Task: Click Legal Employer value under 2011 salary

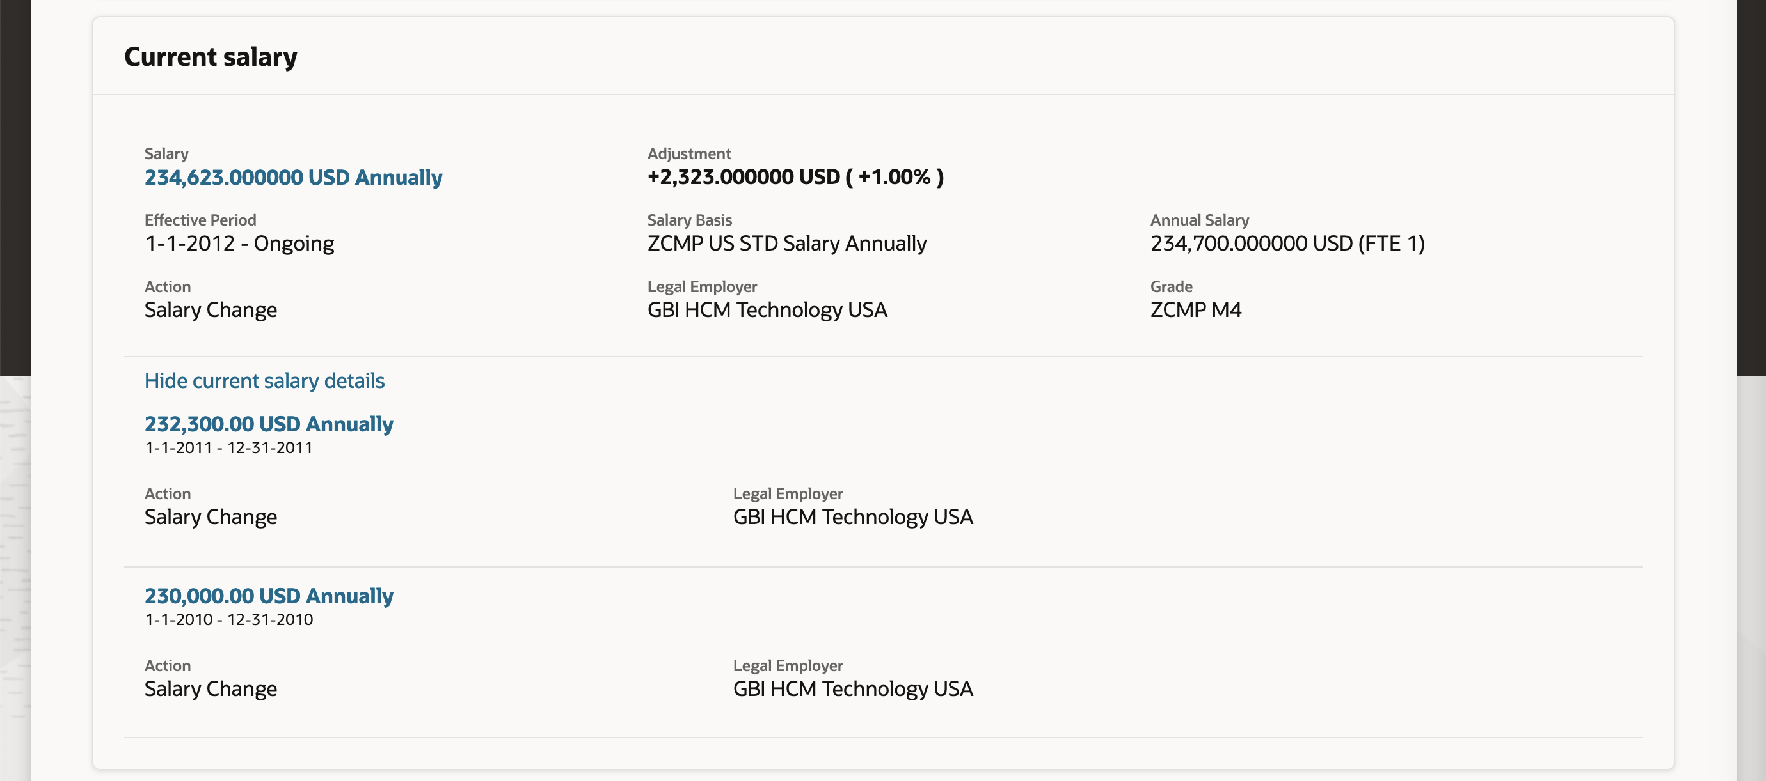Action: point(852,517)
